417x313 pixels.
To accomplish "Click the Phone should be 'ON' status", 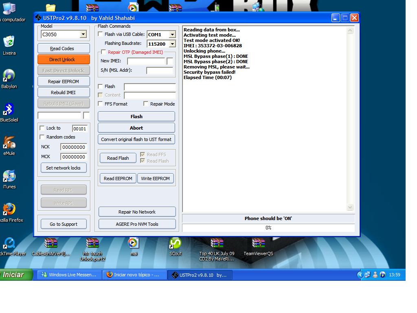I will click(x=268, y=218).
